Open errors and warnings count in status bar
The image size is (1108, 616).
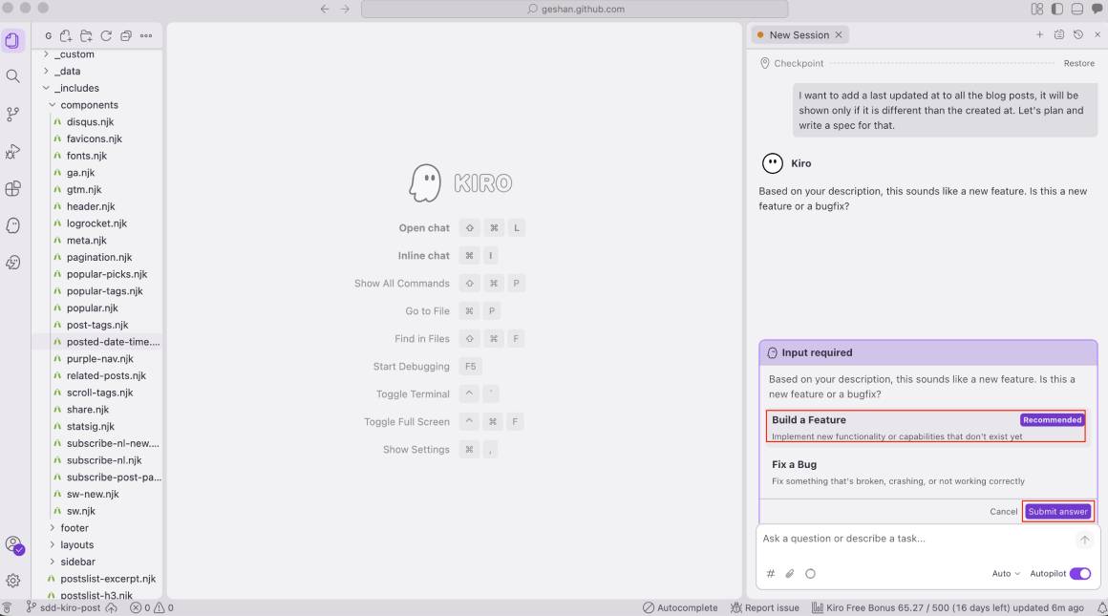[x=151, y=607]
